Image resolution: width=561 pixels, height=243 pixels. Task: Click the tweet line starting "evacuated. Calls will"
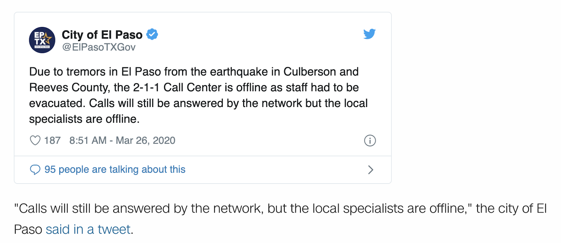tap(198, 103)
